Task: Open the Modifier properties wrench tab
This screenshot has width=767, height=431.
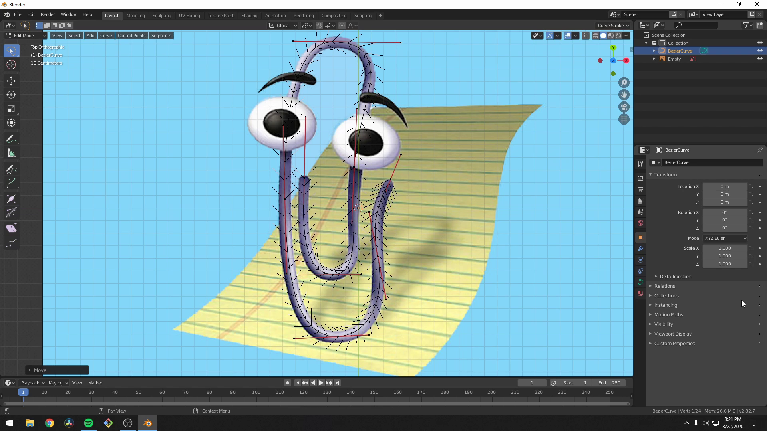Action: [640, 249]
